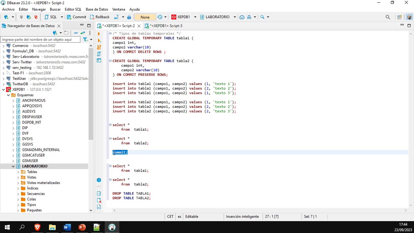Image resolution: width=414 pixels, height=233 pixels.
Task: Open the transaction mode dropdown arrow
Action: tap(123, 17)
